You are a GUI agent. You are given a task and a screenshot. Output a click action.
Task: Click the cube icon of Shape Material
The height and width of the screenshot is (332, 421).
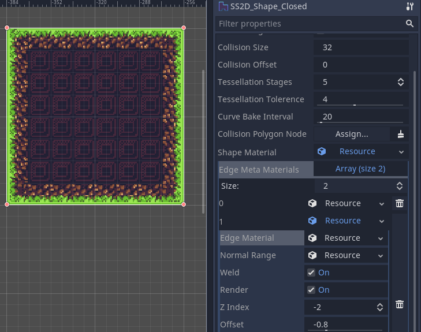(322, 151)
